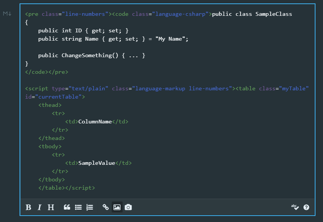Insert a hyperlink with the chain icon

[106, 207]
